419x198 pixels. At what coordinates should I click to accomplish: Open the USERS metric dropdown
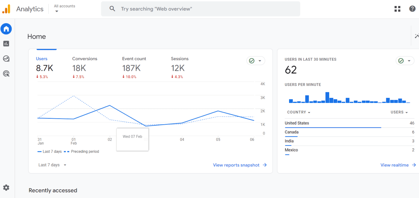tap(399, 112)
